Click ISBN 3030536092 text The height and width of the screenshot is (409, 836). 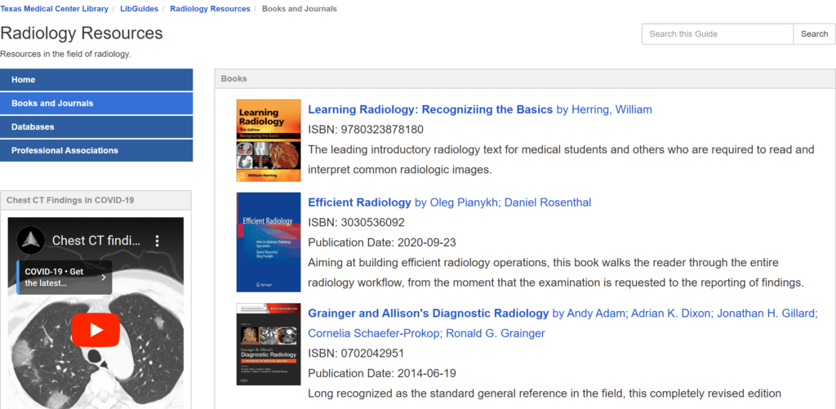(356, 222)
